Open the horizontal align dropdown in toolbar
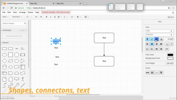Screen dimensions: 177x100 click(60, 17)
